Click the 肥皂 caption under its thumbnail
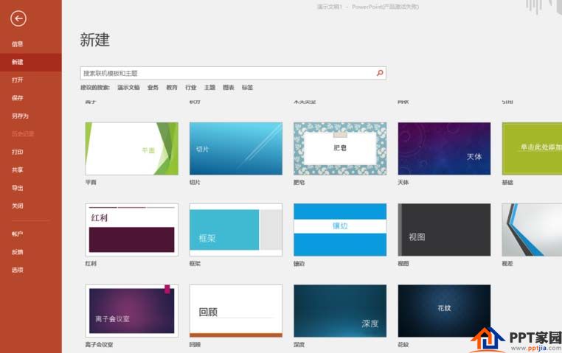Viewport: 562px width, 353px height. tap(299, 182)
